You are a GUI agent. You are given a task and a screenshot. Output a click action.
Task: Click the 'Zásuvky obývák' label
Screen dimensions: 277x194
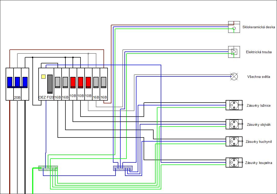pos(259,125)
